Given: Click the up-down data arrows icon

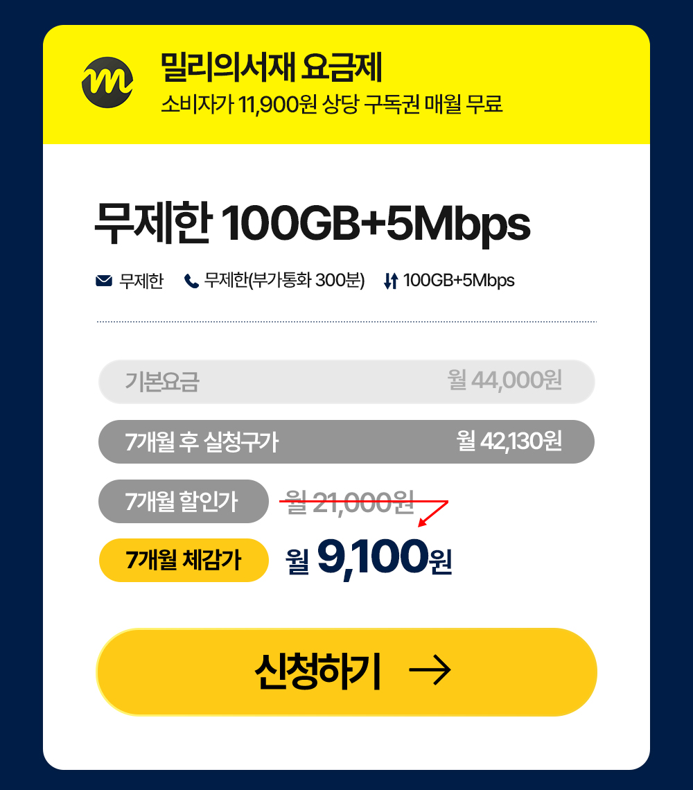Looking at the screenshot, I should [x=391, y=281].
